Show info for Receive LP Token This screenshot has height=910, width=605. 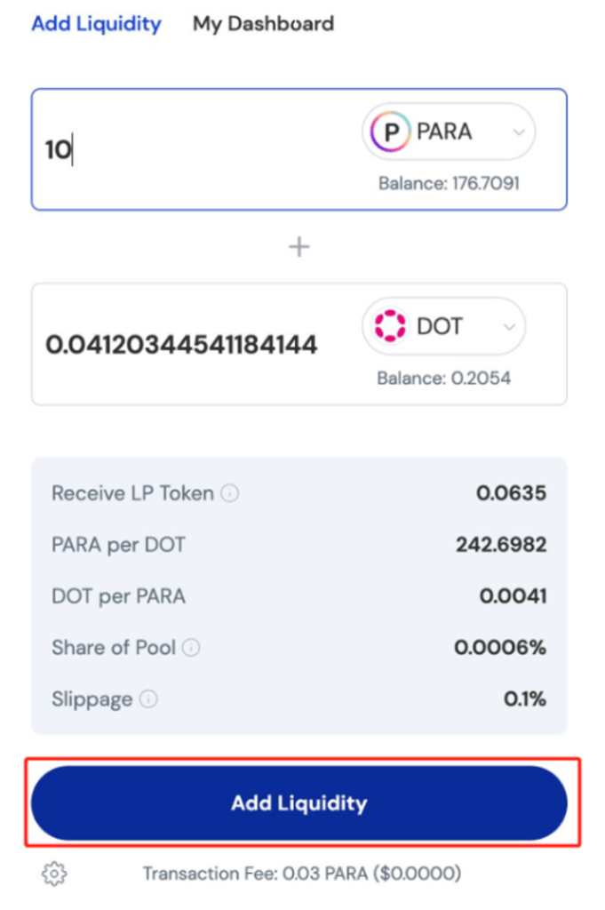point(230,493)
